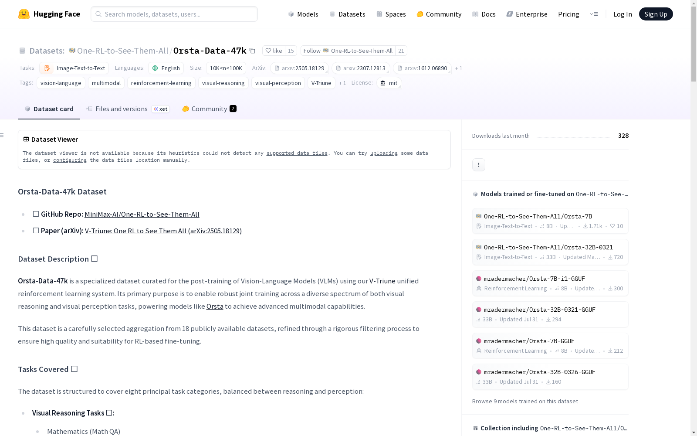The height and width of the screenshot is (436, 697).
Task: Click the Datasets: breadcrumb label
Action: click(x=47, y=51)
